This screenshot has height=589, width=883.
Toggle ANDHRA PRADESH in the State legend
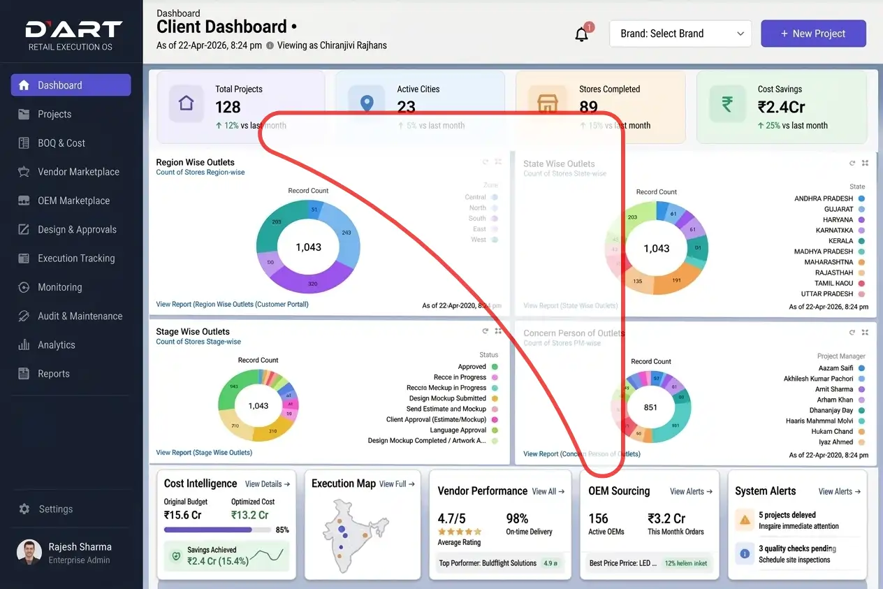pos(824,198)
